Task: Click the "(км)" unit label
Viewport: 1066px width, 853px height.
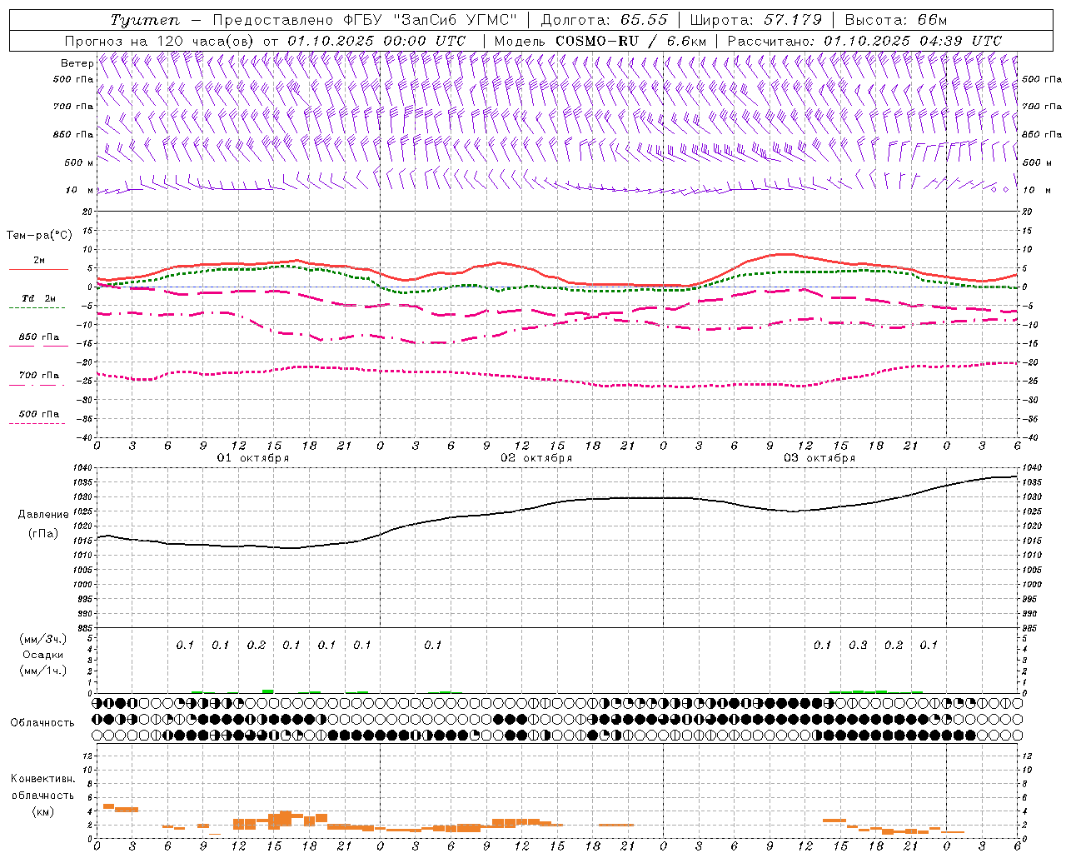Action: (42, 811)
